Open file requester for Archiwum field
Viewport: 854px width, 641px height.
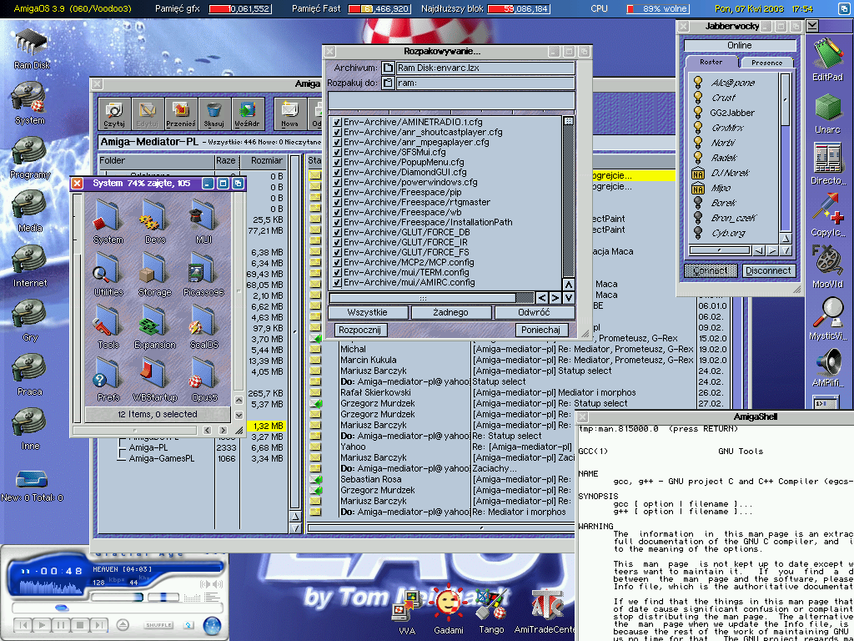[387, 68]
